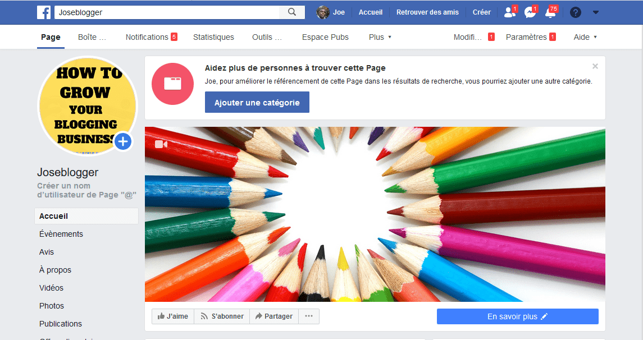Screen dimensions: 643x340
Task: Toggle the S'abonner follow button
Action: click(x=222, y=316)
